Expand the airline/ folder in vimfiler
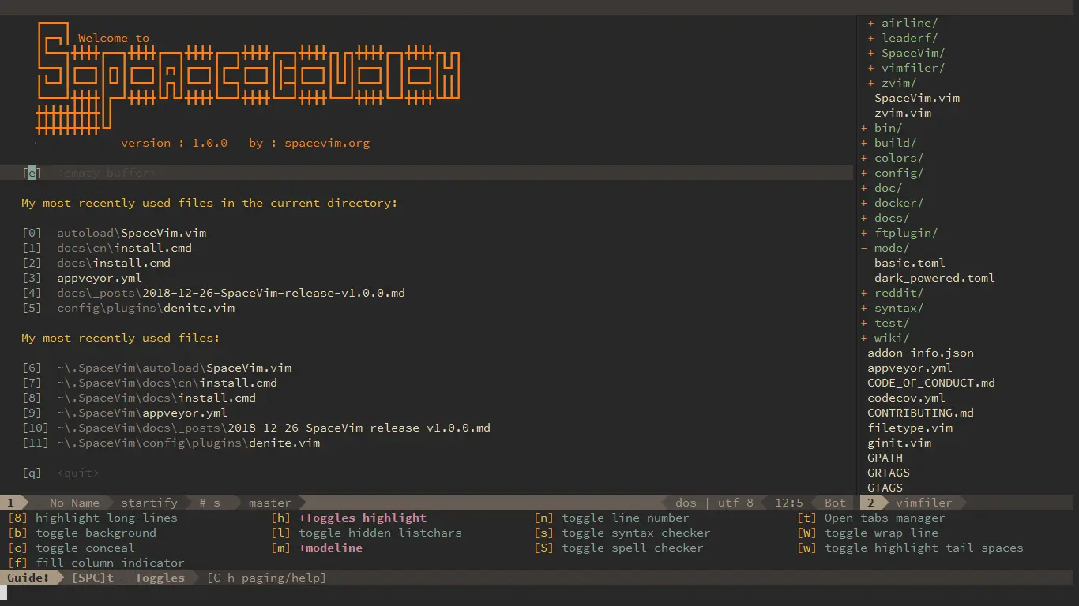Viewport: 1079px width, 606px height. pos(906,23)
